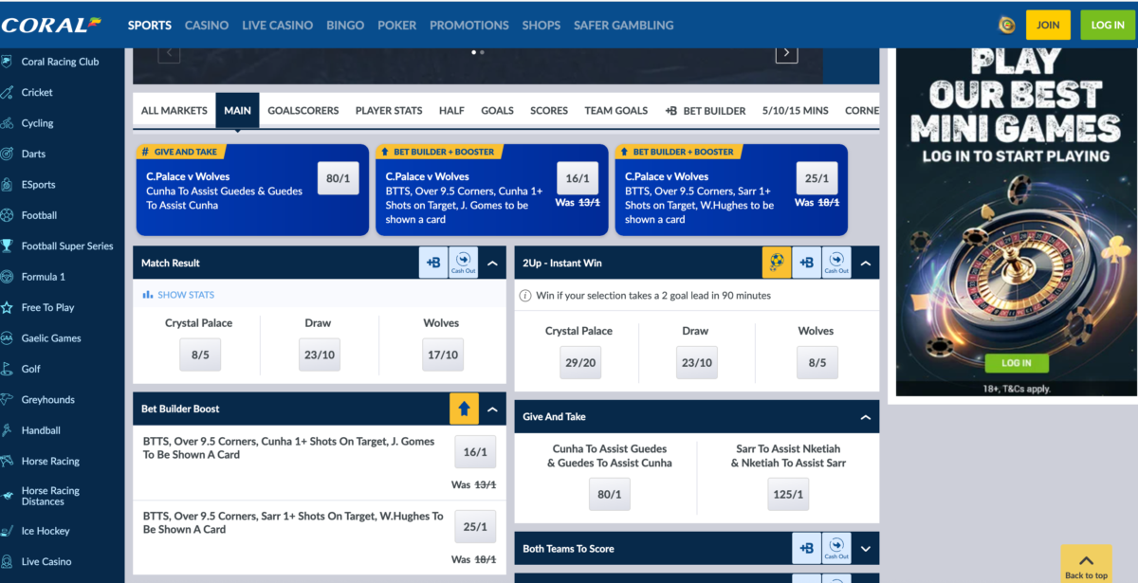1138x583 pixels.
Task: Select the Golf icon in sidebar
Action: tap(8, 369)
